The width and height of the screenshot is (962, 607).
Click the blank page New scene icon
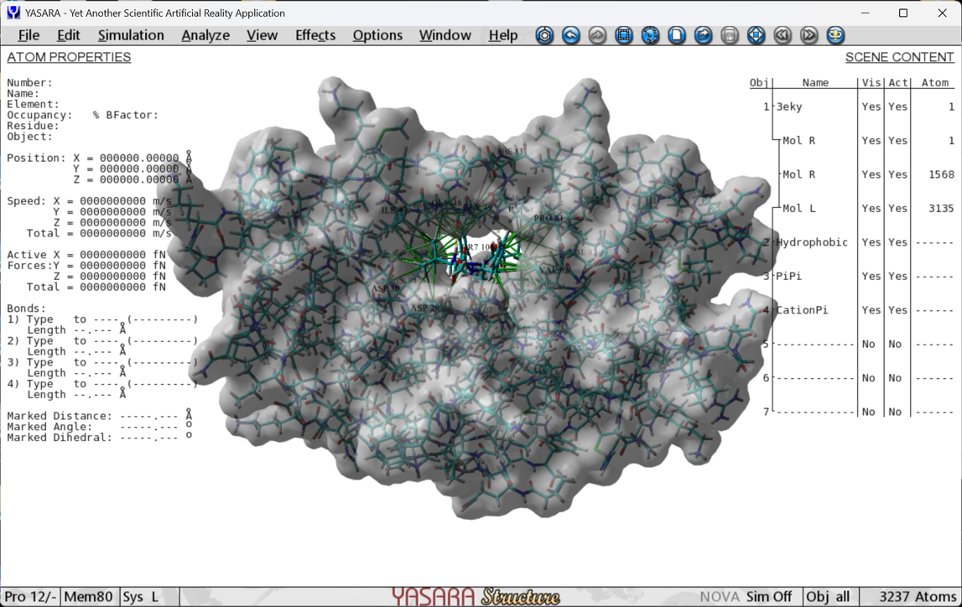point(676,35)
